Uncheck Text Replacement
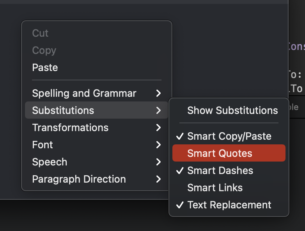 coord(229,205)
